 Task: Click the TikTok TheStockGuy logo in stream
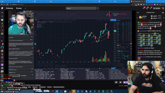pos(117,14)
